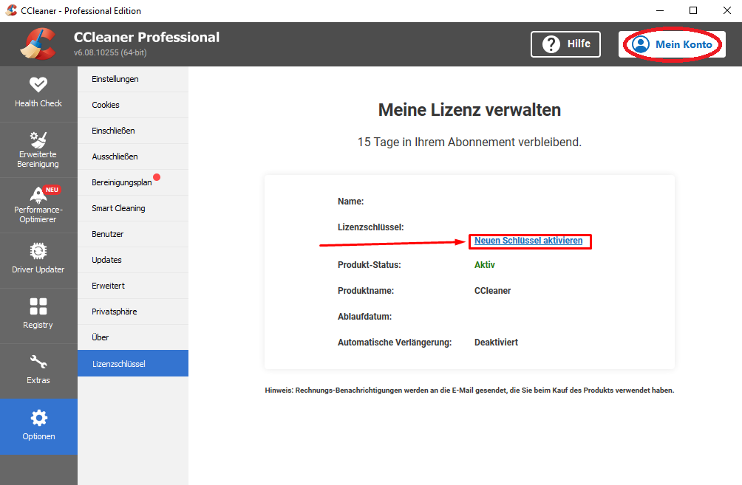Click the CCleaner product name value
Viewport: 742px width, 485px height.
[493, 291]
